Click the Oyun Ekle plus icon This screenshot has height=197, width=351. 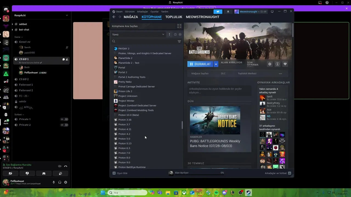click(114, 173)
